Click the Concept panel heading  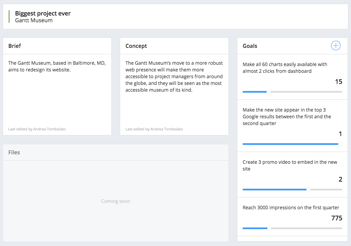click(x=136, y=46)
